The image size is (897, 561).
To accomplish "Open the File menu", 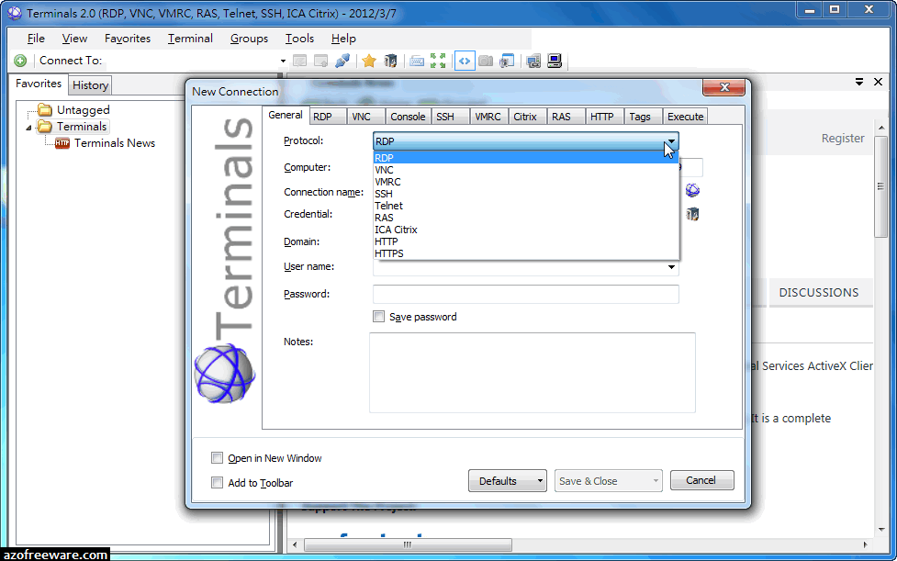I will (36, 39).
